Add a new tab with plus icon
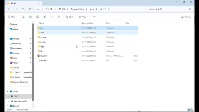Viewport: 199px width, 112px height. 45,3
